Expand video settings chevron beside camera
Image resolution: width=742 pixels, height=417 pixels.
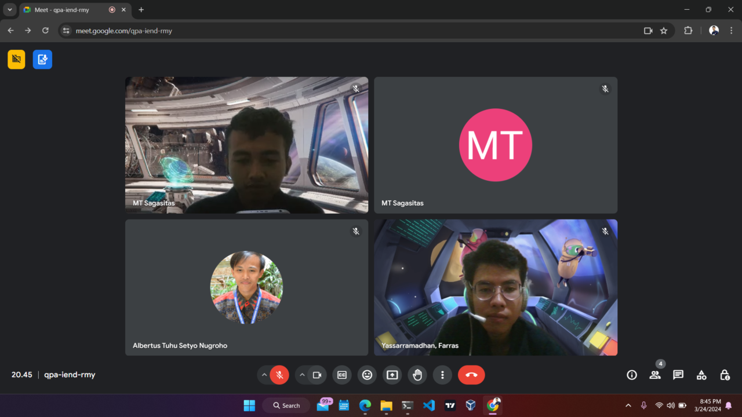[302, 375]
